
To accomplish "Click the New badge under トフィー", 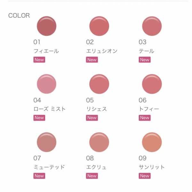I will (144, 118).
